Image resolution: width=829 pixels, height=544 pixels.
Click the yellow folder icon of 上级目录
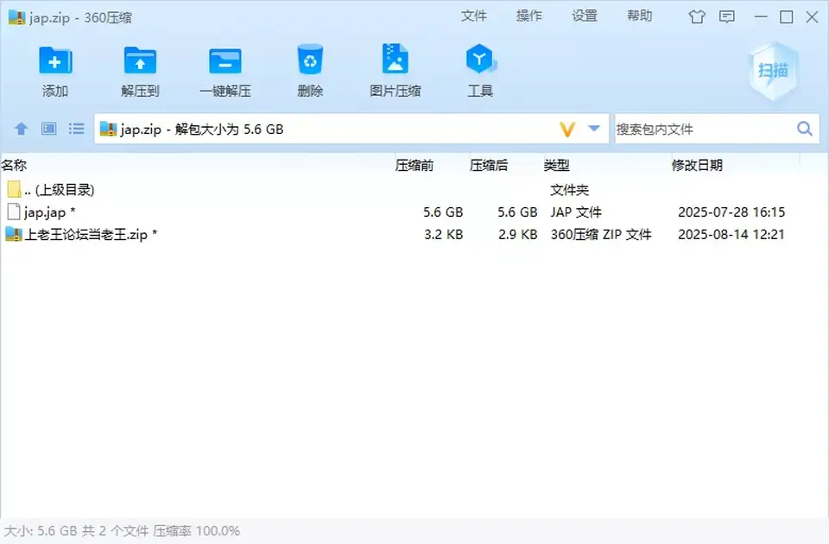point(15,189)
